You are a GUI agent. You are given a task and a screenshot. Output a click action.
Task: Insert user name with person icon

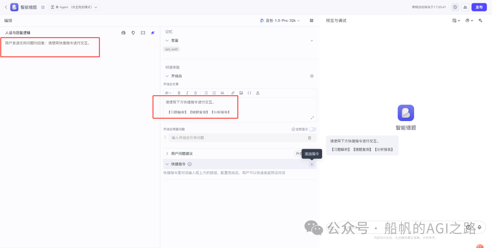pos(257,93)
